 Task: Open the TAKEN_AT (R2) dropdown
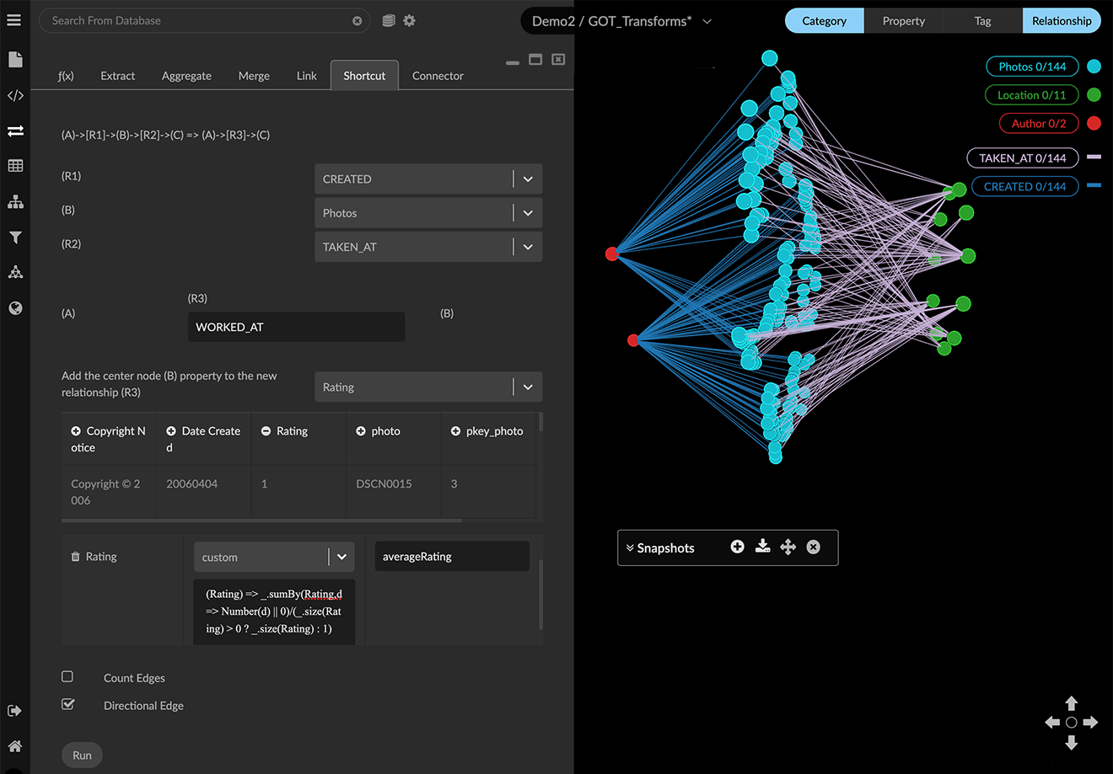click(x=527, y=247)
